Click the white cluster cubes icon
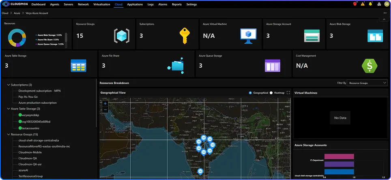The image size is (391, 180). click(x=379, y=4)
